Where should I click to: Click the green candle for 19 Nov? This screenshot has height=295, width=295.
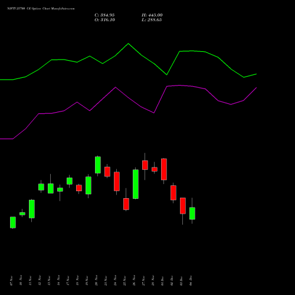click(88, 185)
